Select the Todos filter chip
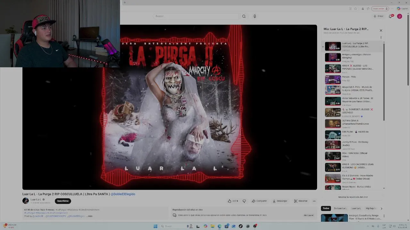Image resolution: width=410 pixels, height=230 pixels. coord(326,208)
